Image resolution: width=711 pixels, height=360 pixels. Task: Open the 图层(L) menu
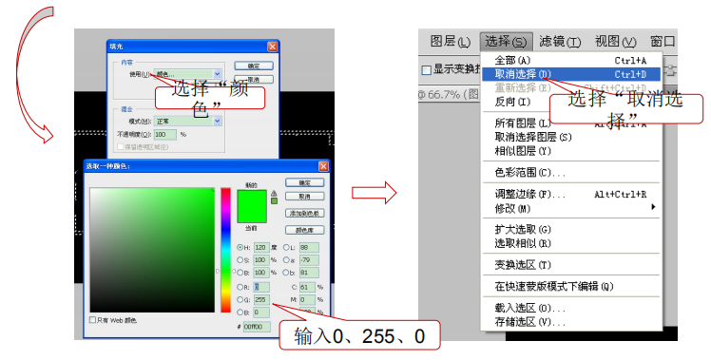451,42
